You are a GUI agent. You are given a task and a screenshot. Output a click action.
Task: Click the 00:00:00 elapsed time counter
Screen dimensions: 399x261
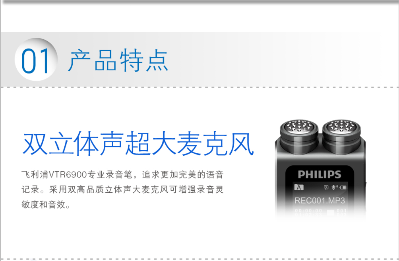308,211
